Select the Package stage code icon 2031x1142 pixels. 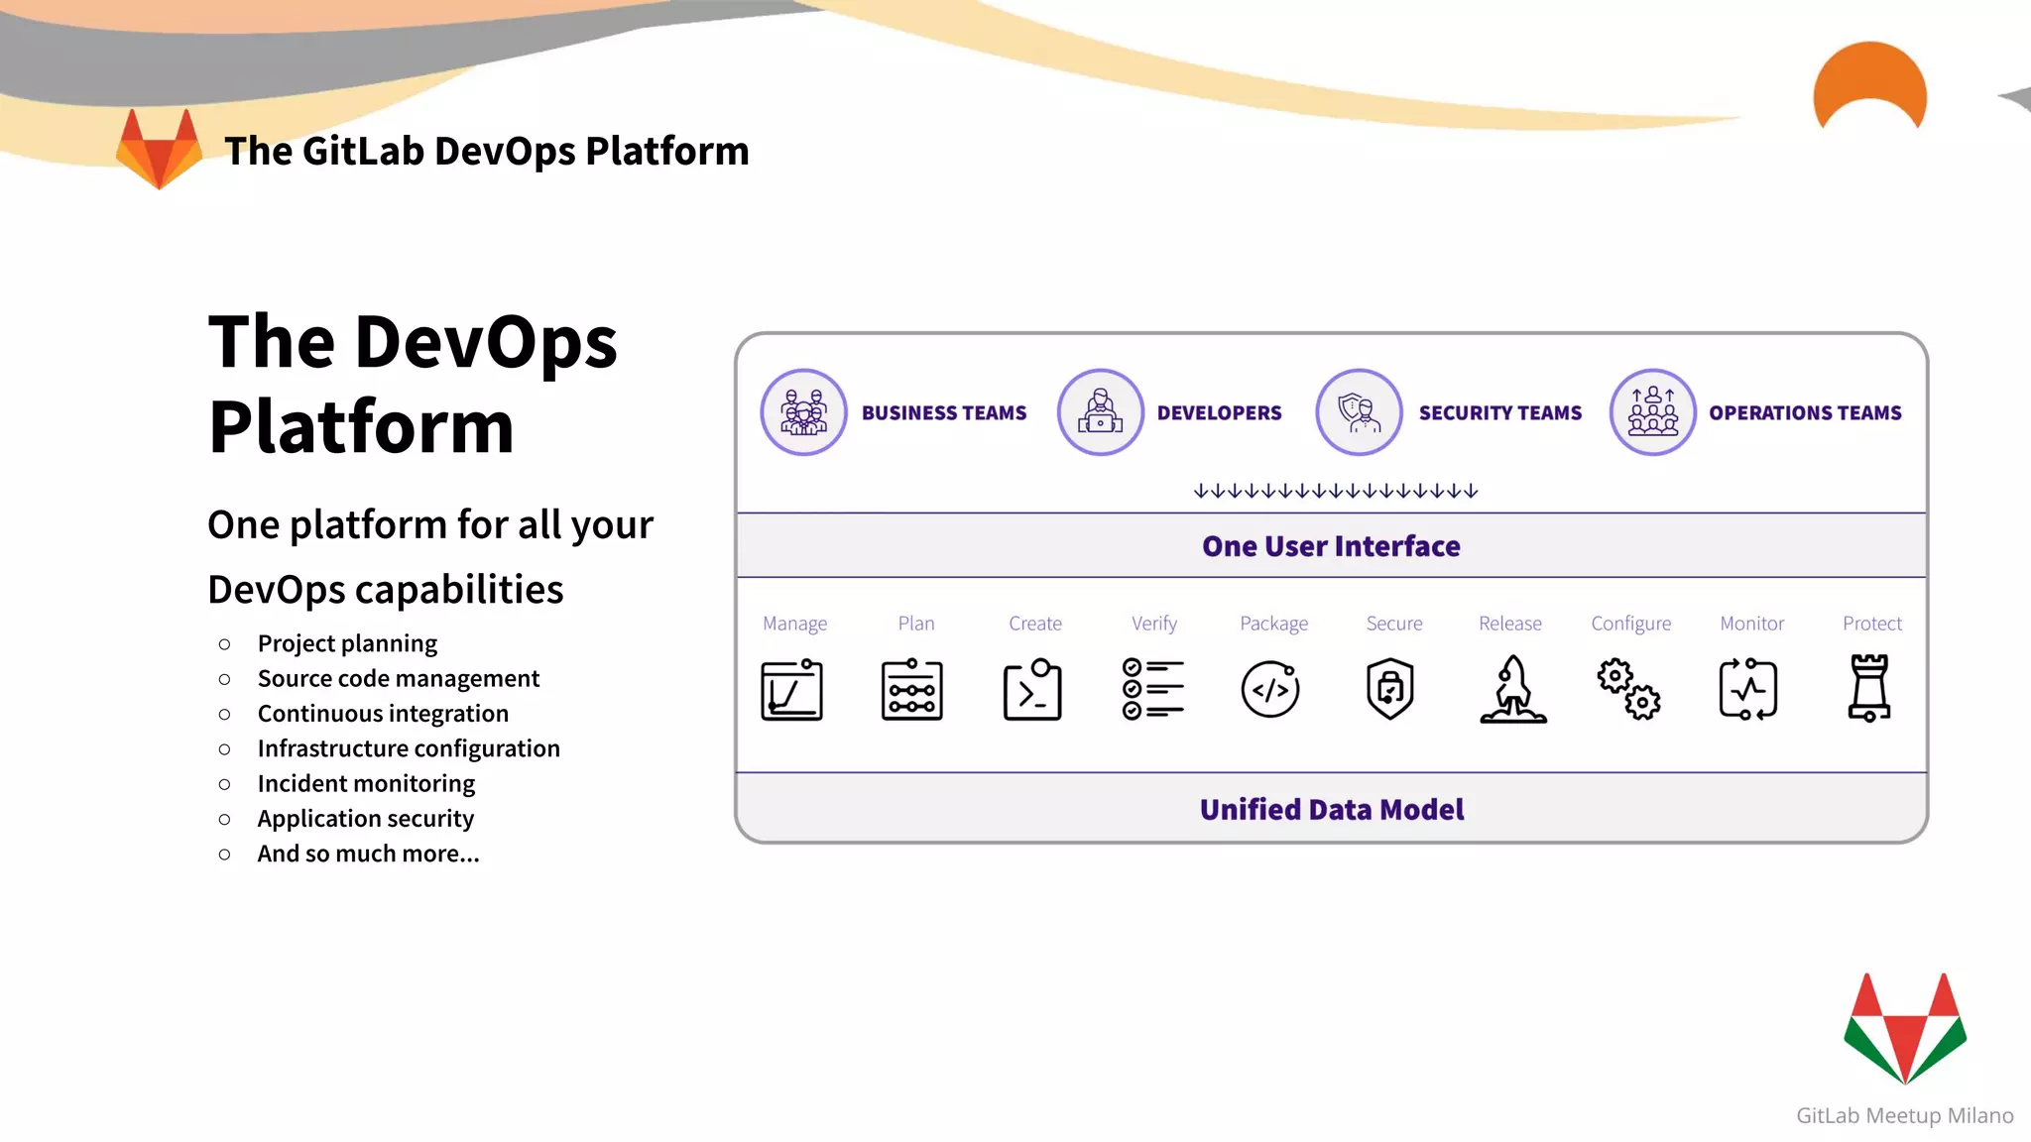1270,689
